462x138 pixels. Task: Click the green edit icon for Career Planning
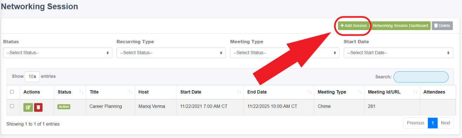point(28,107)
